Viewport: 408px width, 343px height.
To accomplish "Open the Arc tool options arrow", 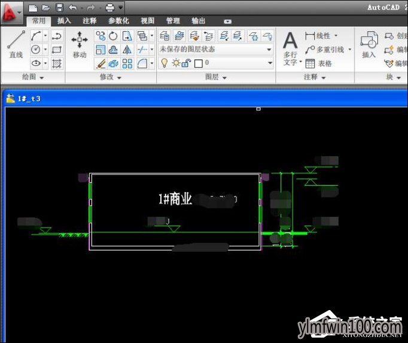I will pos(45,36).
